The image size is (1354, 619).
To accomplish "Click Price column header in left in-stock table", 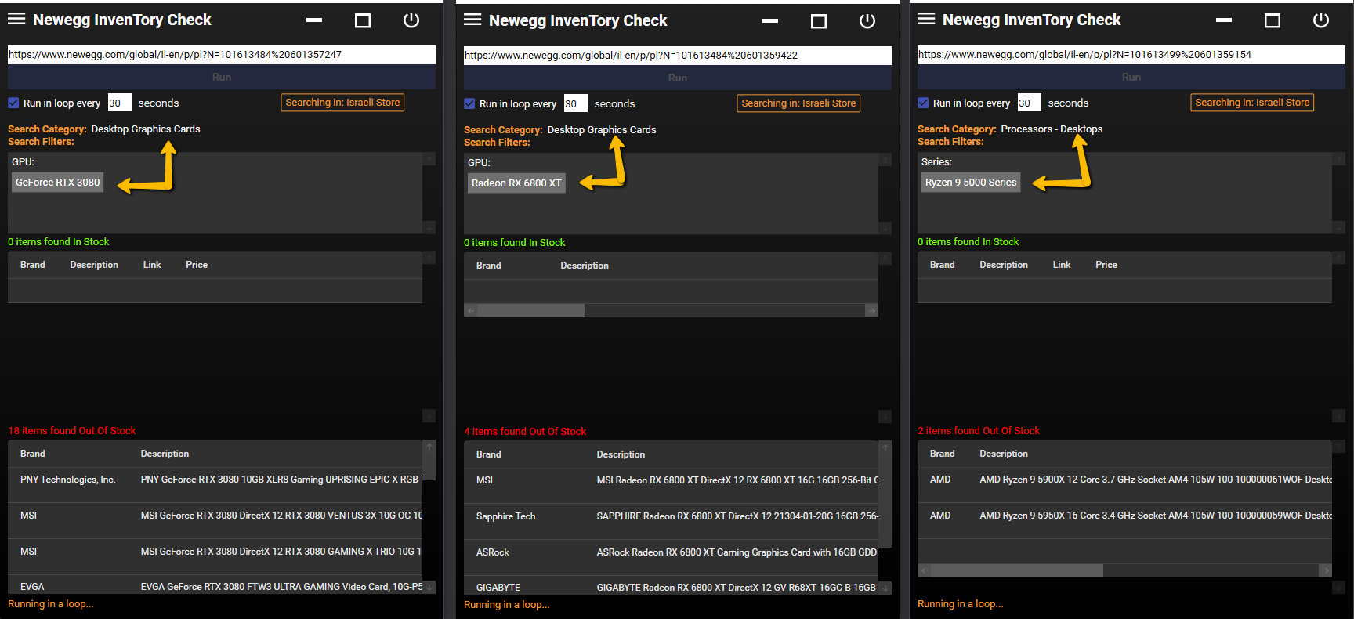I will coord(197,265).
